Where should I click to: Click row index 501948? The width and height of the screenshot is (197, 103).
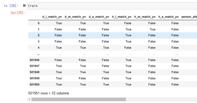pos(35,72)
